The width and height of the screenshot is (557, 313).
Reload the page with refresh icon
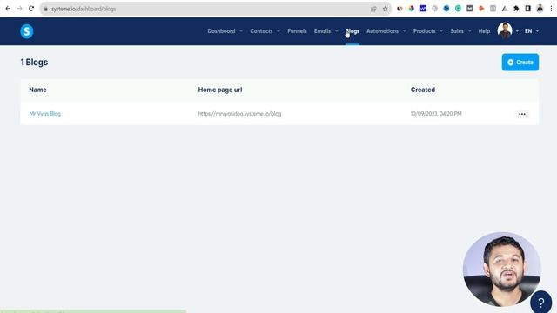point(31,9)
